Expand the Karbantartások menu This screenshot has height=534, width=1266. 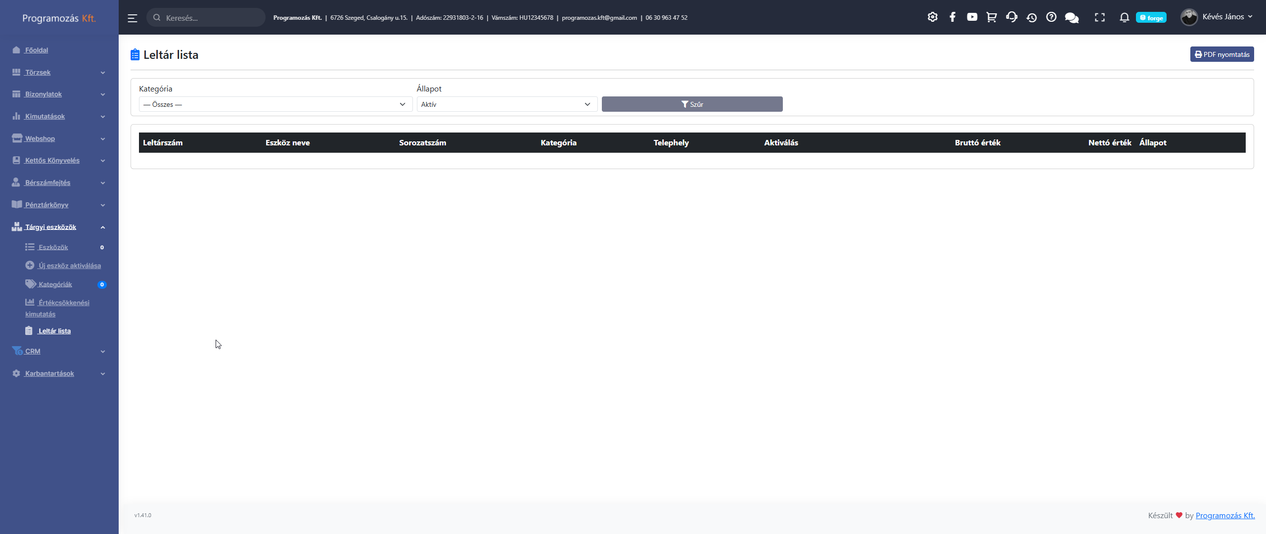(x=59, y=373)
